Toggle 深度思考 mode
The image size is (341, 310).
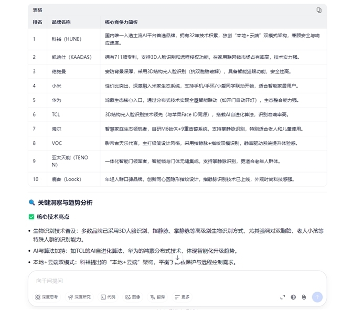click(x=47, y=297)
